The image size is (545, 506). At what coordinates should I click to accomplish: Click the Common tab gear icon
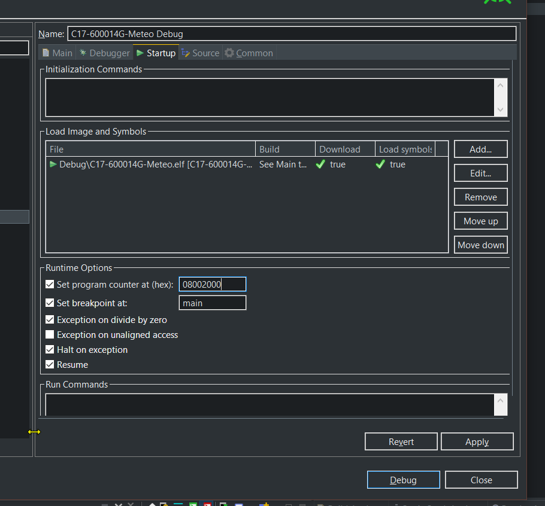click(x=229, y=53)
